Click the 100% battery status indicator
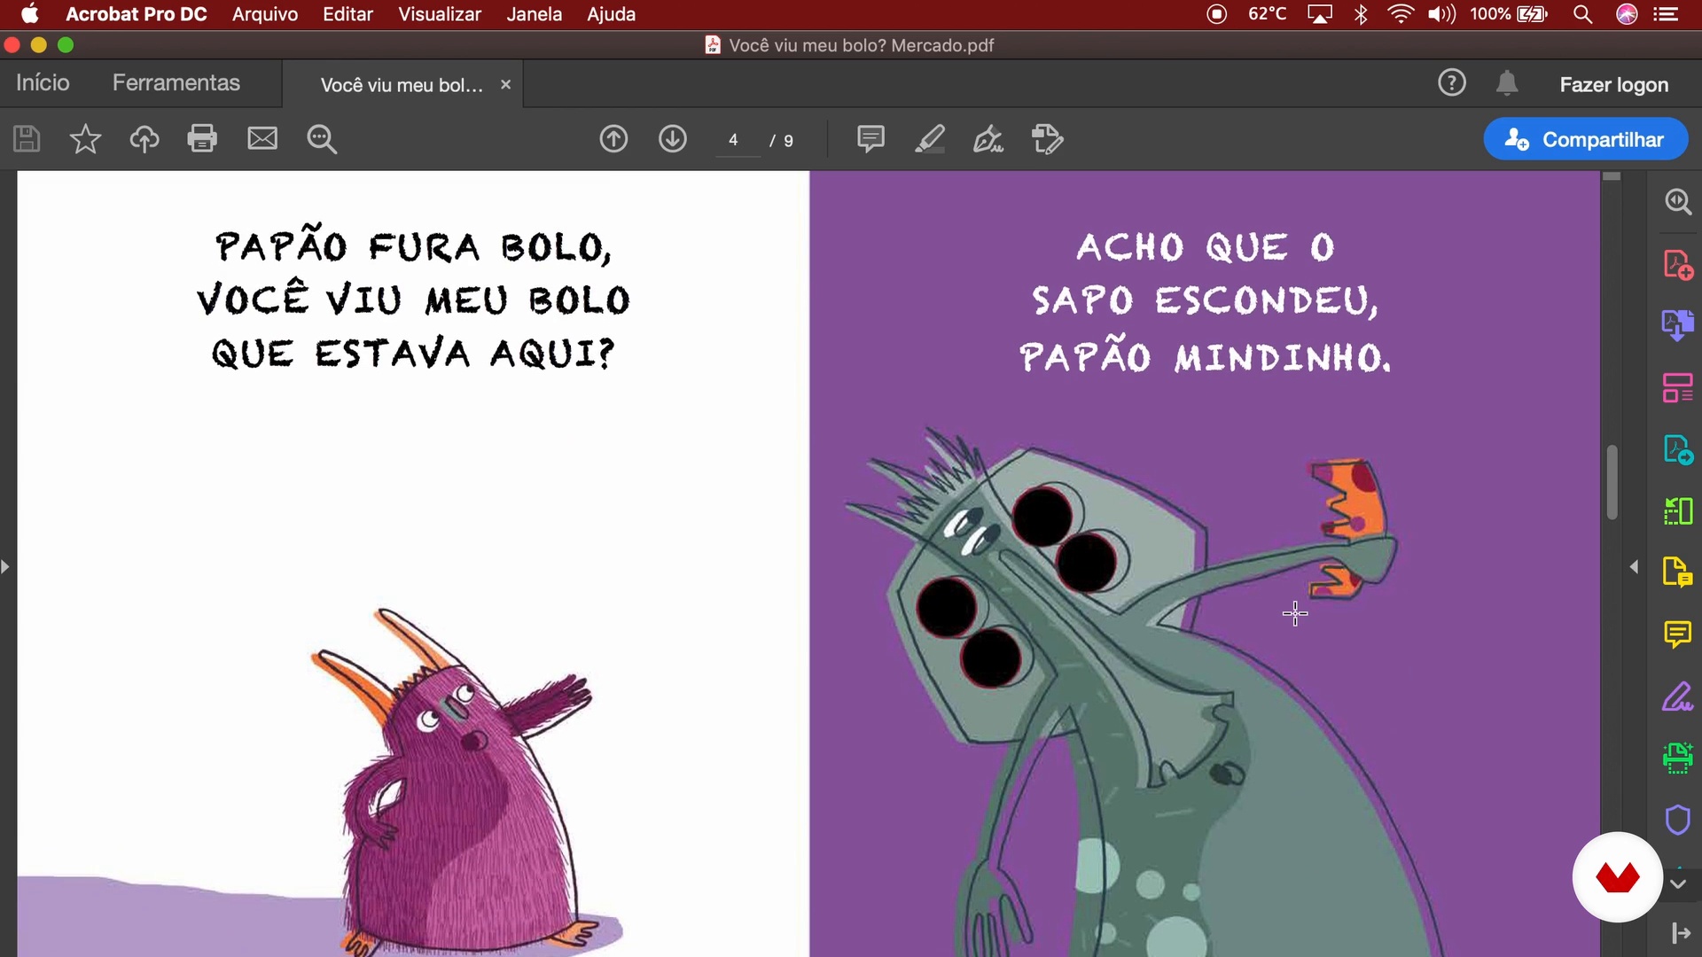The width and height of the screenshot is (1702, 957). [1509, 14]
